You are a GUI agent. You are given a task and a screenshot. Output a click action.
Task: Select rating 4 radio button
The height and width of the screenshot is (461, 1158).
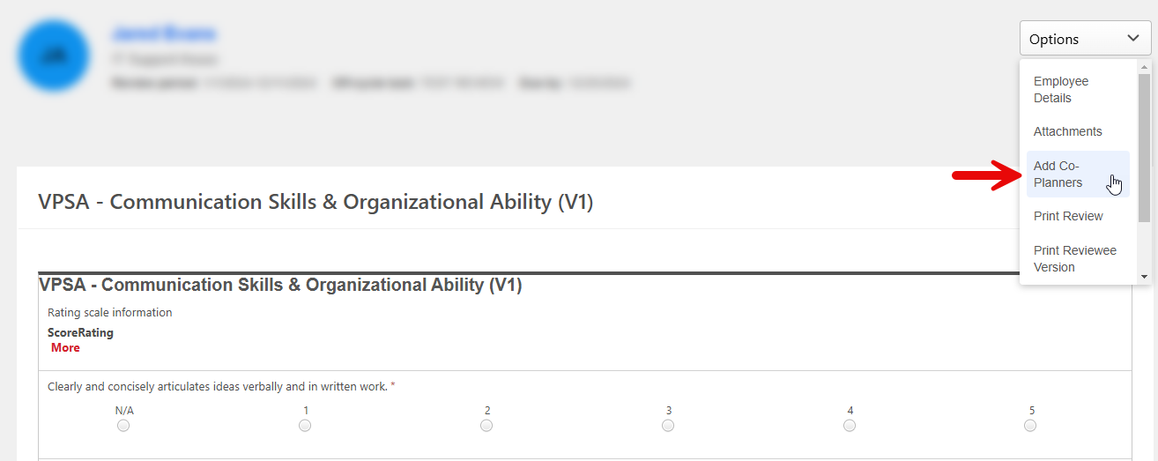[x=850, y=426]
